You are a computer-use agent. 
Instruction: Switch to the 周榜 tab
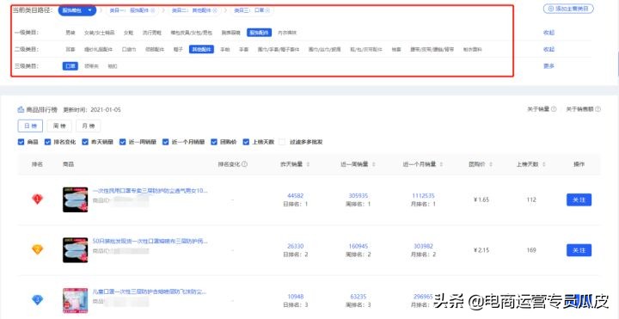59,126
